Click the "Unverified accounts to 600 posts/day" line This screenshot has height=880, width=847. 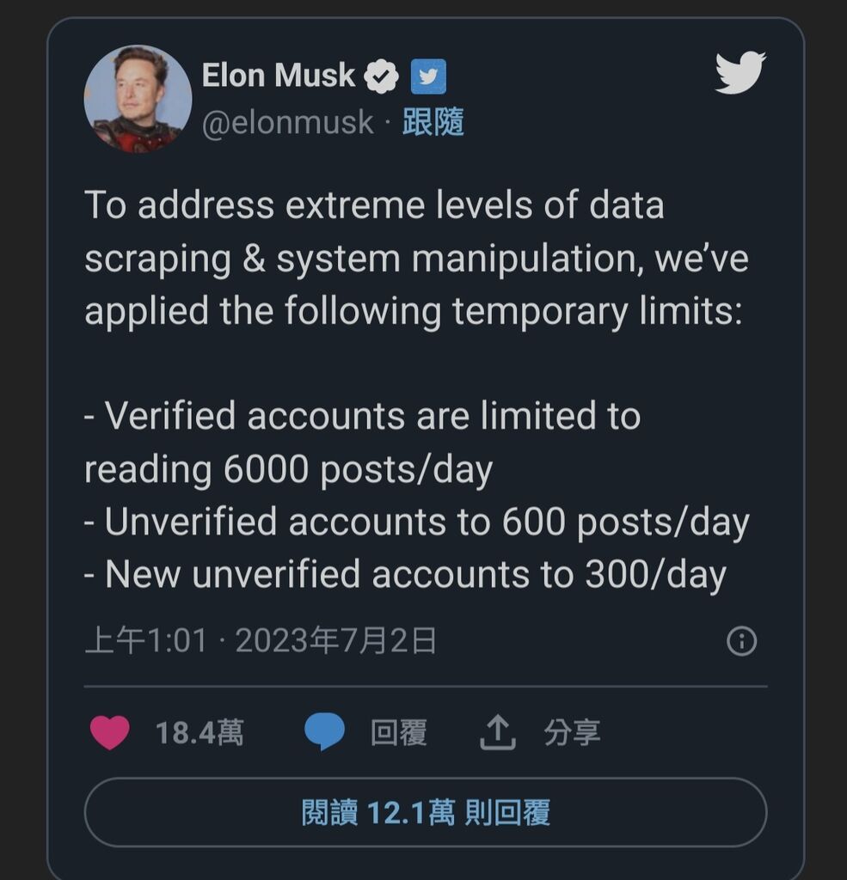tap(416, 522)
